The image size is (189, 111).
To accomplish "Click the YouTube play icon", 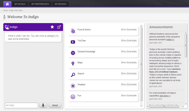I will pos(73,42).
